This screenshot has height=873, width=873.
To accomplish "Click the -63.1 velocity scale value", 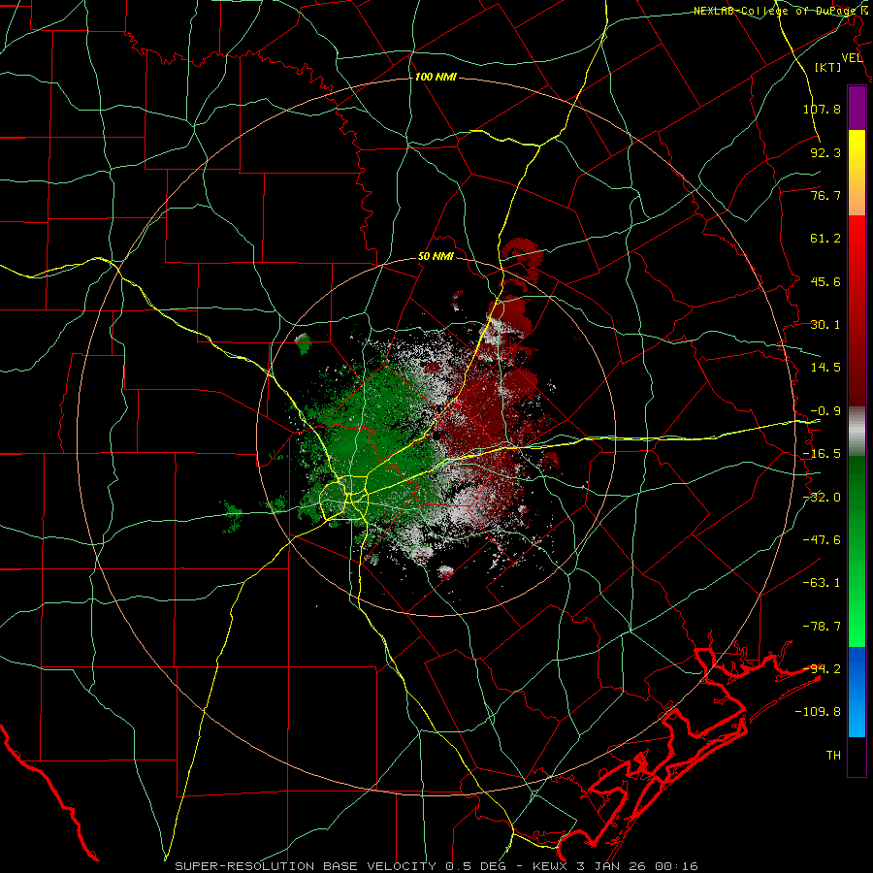I will 822,583.
